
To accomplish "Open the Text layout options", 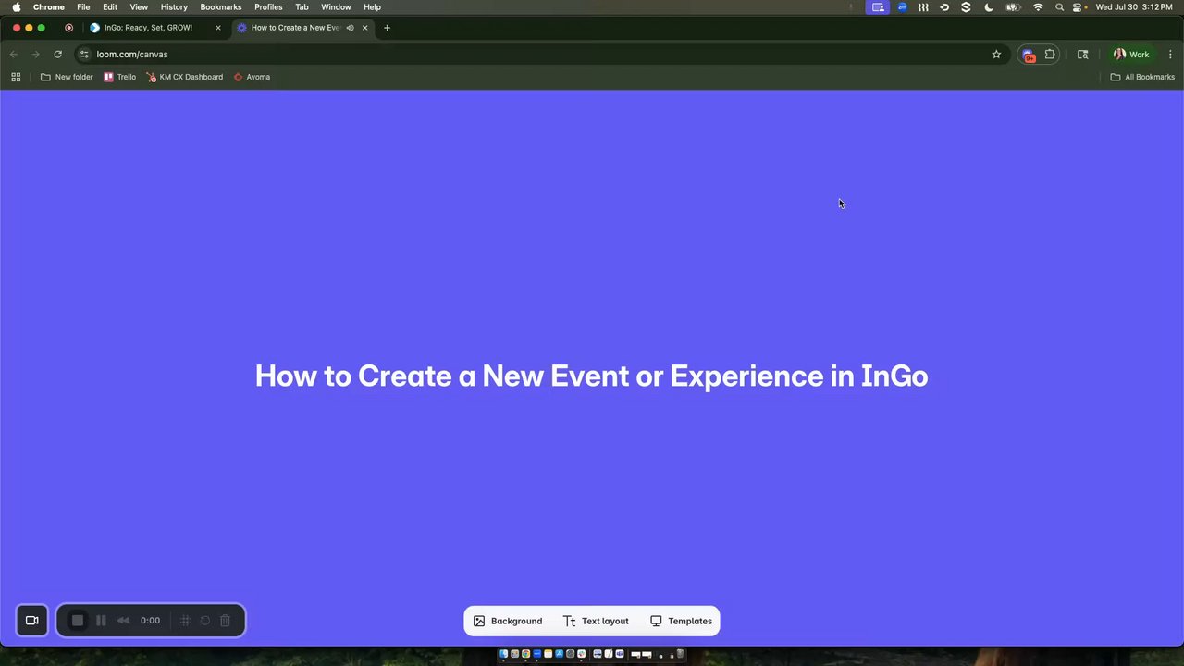I will 596,621.
